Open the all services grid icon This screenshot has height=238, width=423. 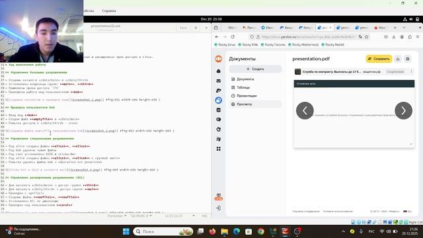click(219, 149)
